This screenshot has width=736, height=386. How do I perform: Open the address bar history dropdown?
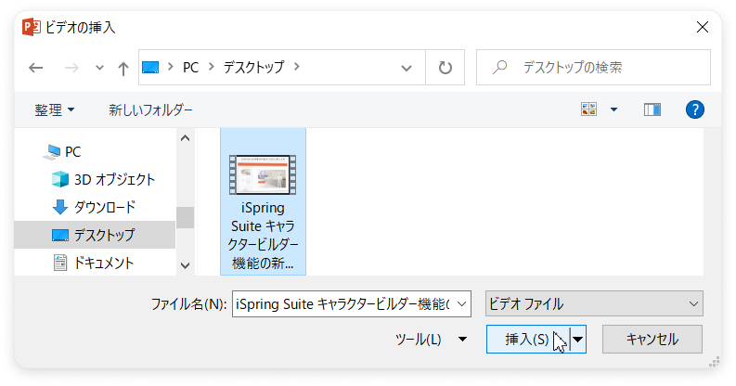pos(407,68)
